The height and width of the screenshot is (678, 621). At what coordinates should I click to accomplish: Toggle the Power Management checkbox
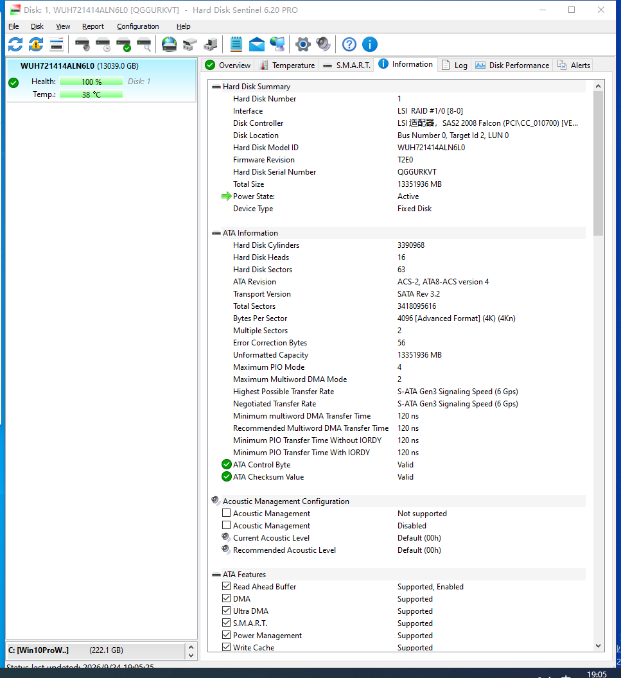click(226, 635)
